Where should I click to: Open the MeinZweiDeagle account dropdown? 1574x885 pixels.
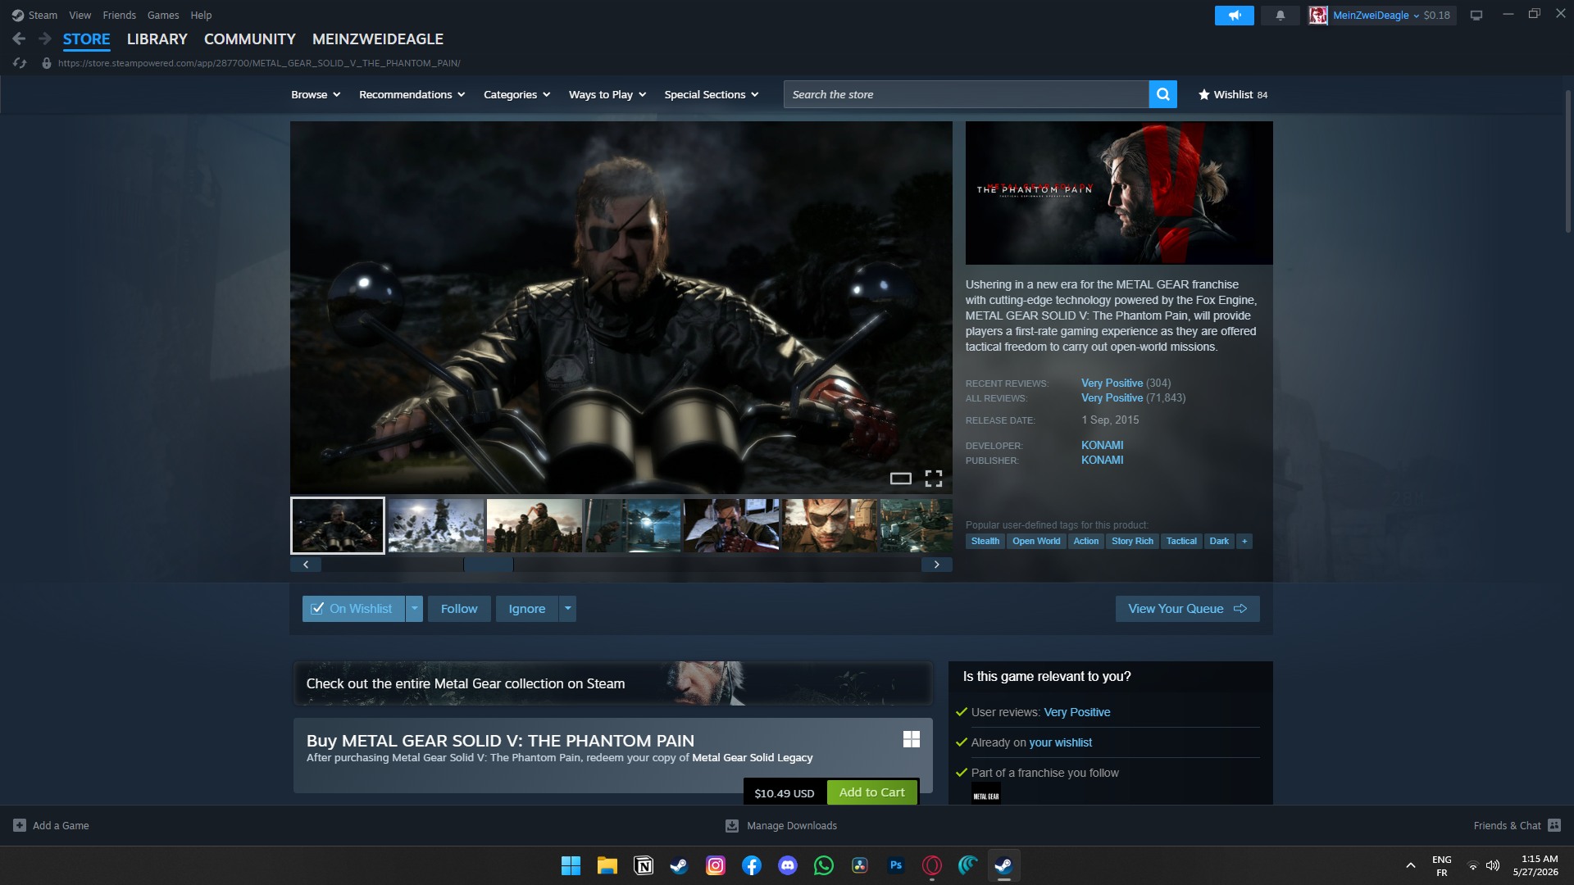point(1376,15)
